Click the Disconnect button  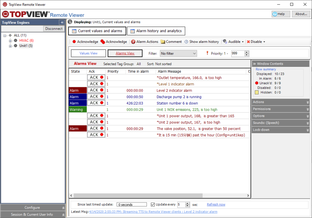[54, 29]
